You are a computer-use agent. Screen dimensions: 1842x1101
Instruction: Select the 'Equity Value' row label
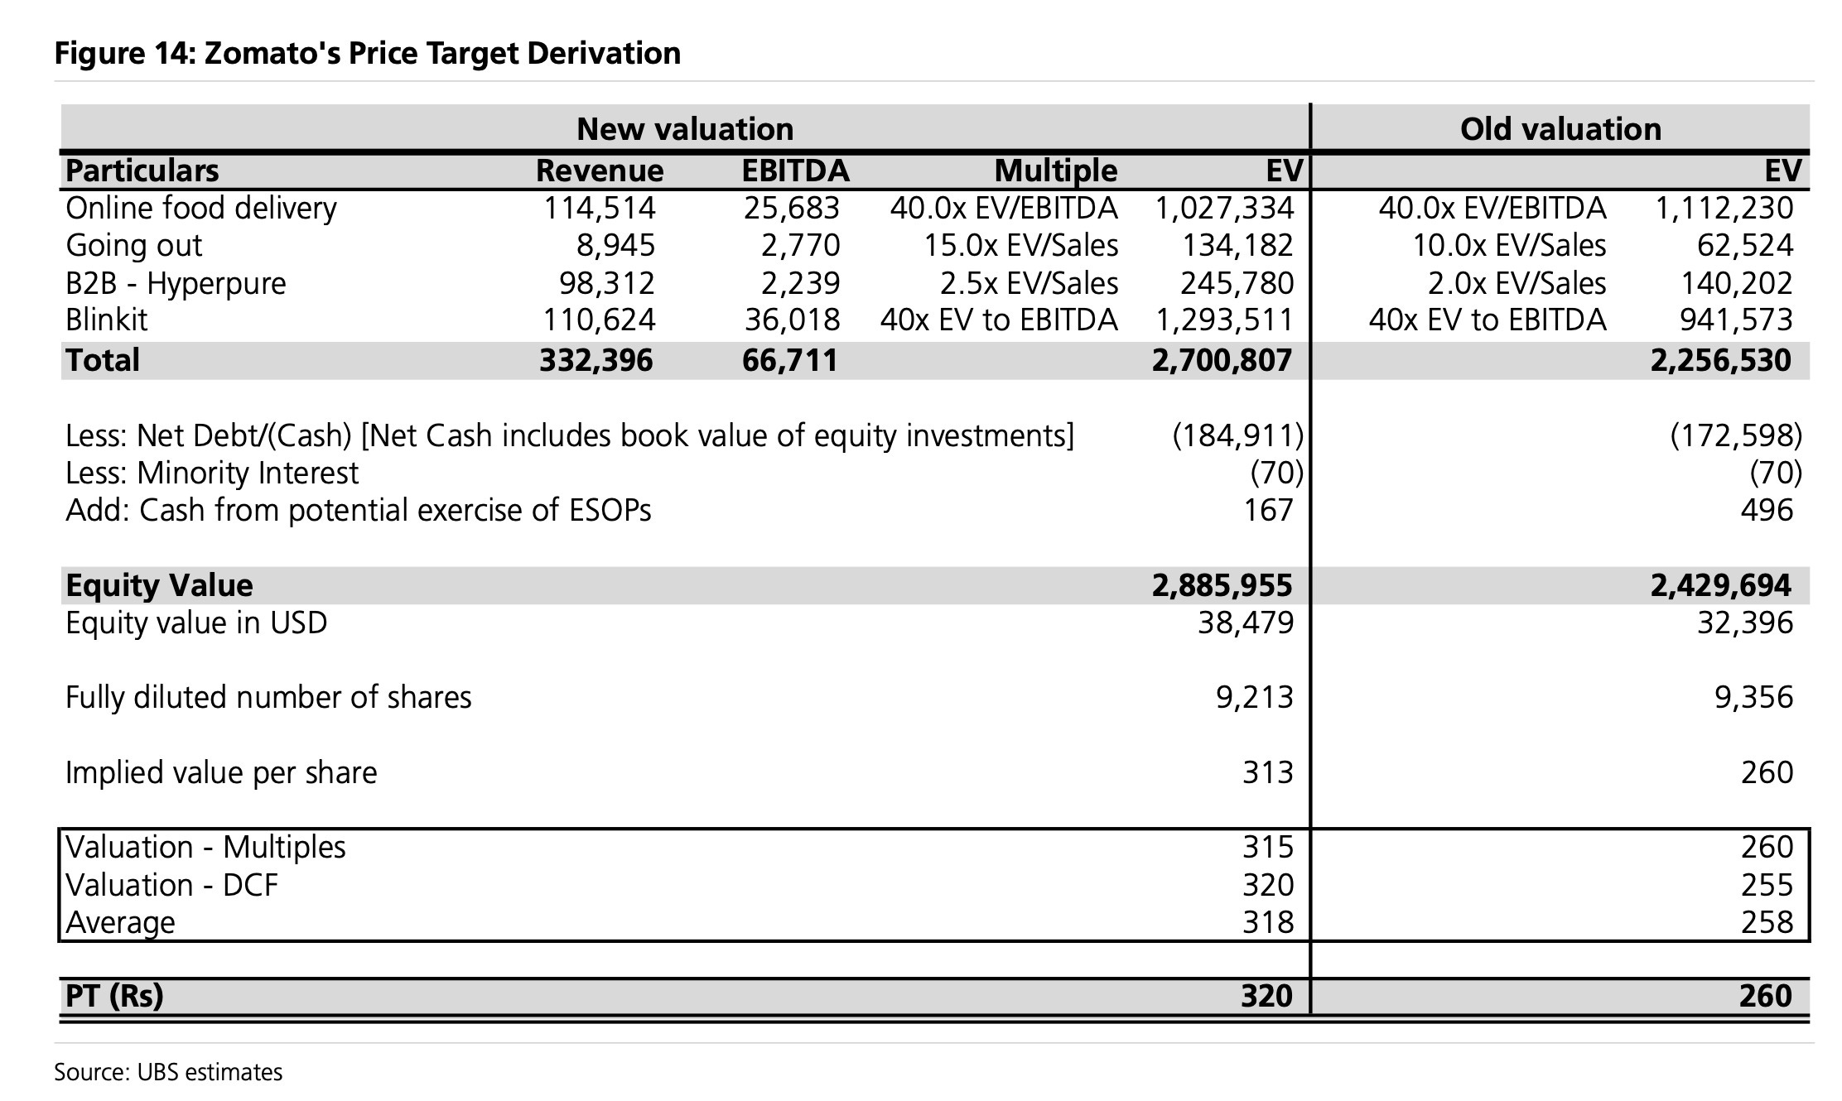point(160,585)
